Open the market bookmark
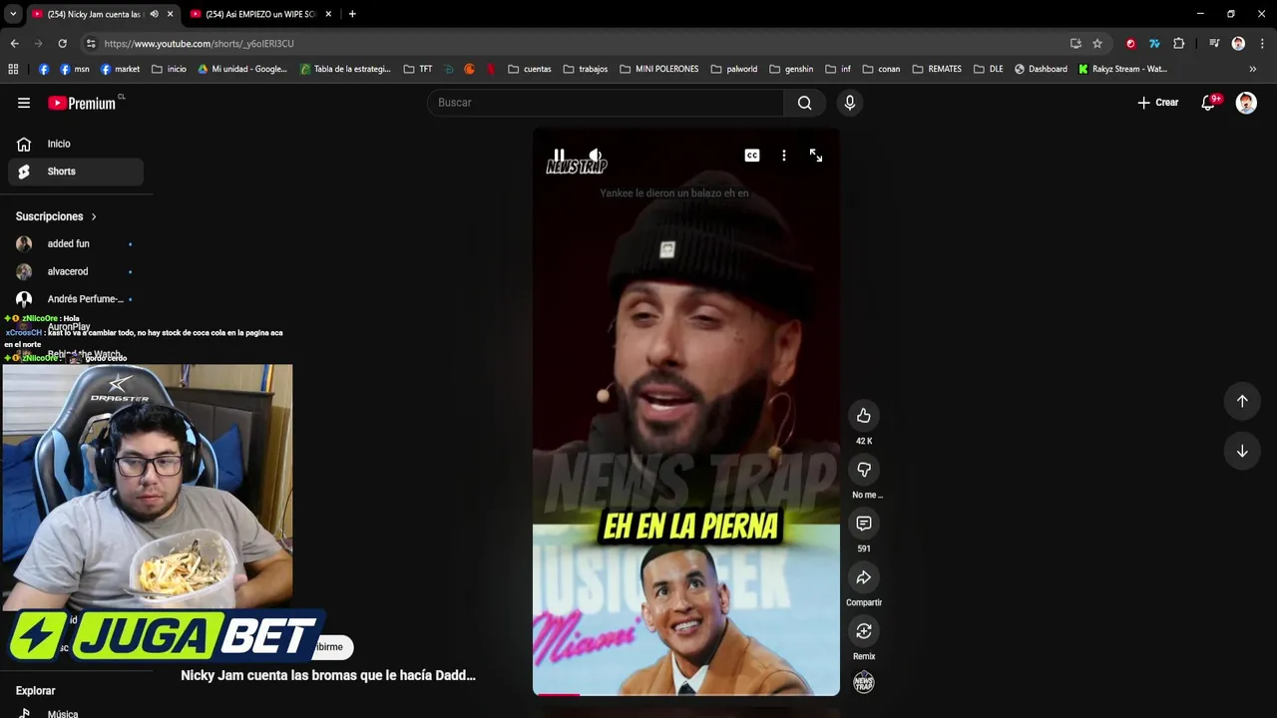Screen dimensions: 1277x718 pyautogui.click(x=120, y=69)
